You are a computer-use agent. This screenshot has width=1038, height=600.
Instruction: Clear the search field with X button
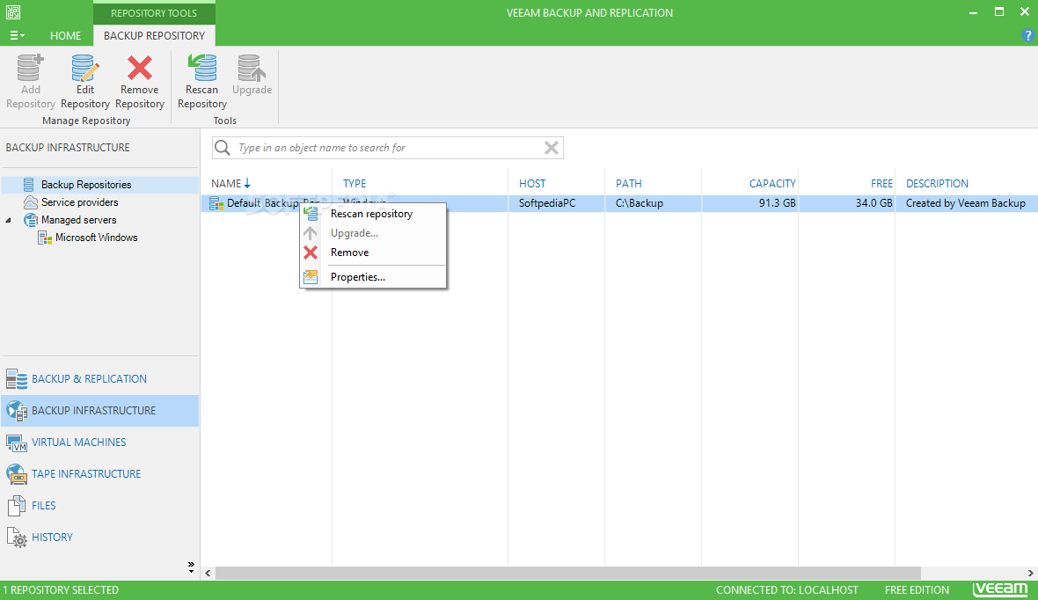click(x=552, y=148)
